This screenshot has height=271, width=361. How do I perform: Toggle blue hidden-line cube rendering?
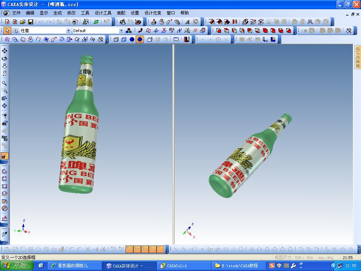click(x=124, y=40)
